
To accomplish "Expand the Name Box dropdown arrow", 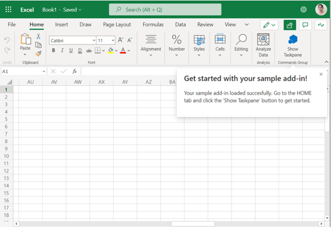I will pyautogui.click(x=43, y=71).
